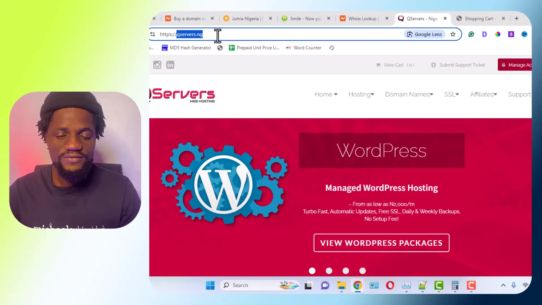Screen dimensions: 542x305
Task: Open the green notepad chart app in taskbar
Action: point(423,286)
